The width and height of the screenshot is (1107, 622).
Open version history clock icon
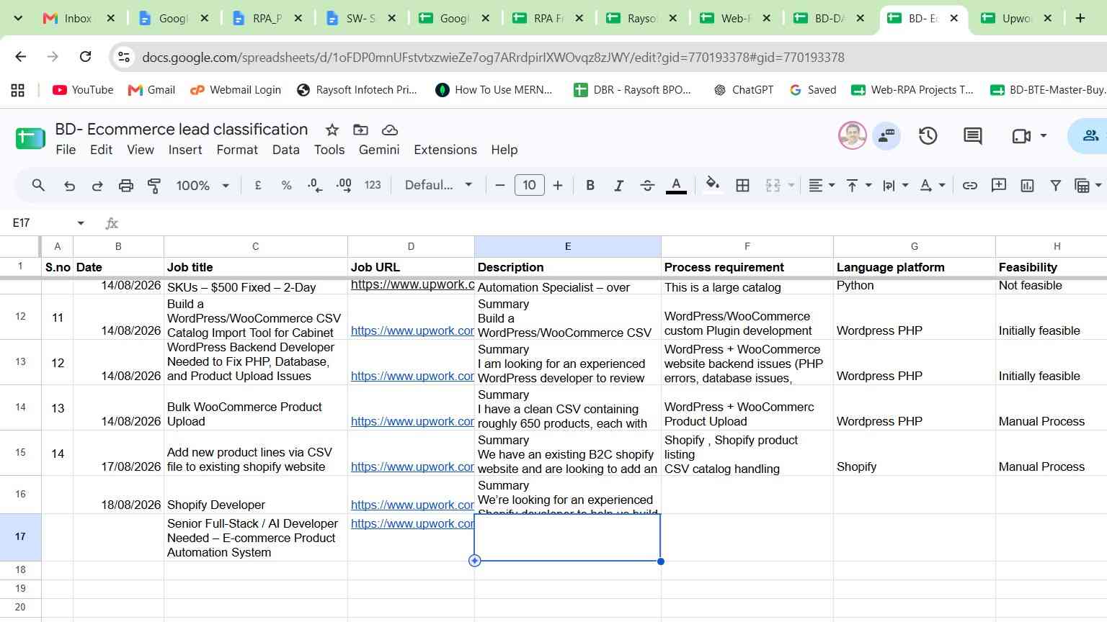click(928, 135)
